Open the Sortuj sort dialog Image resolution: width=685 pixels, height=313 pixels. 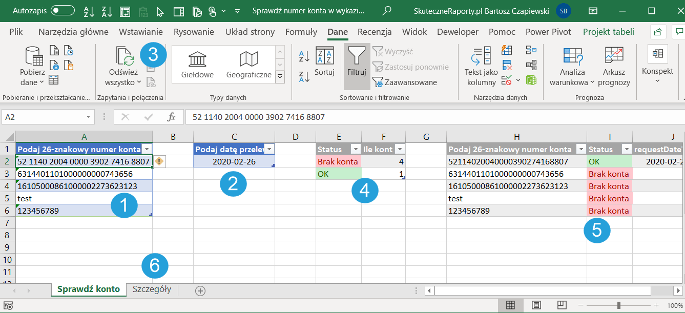(x=324, y=61)
